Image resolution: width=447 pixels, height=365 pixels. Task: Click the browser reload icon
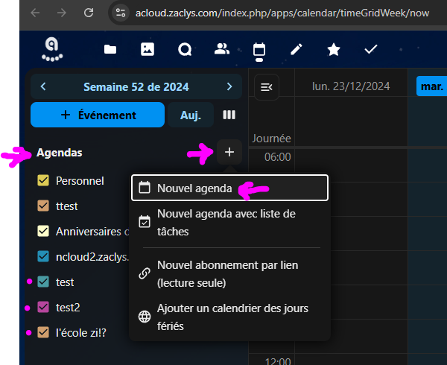click(89, 13)
